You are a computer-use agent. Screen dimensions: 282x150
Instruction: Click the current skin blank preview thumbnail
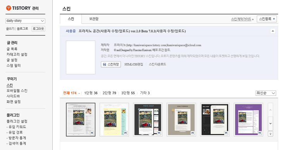(x=81, y=58)
